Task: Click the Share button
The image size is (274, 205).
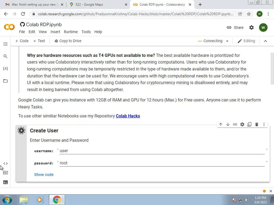Action: (x=235, y=27)
